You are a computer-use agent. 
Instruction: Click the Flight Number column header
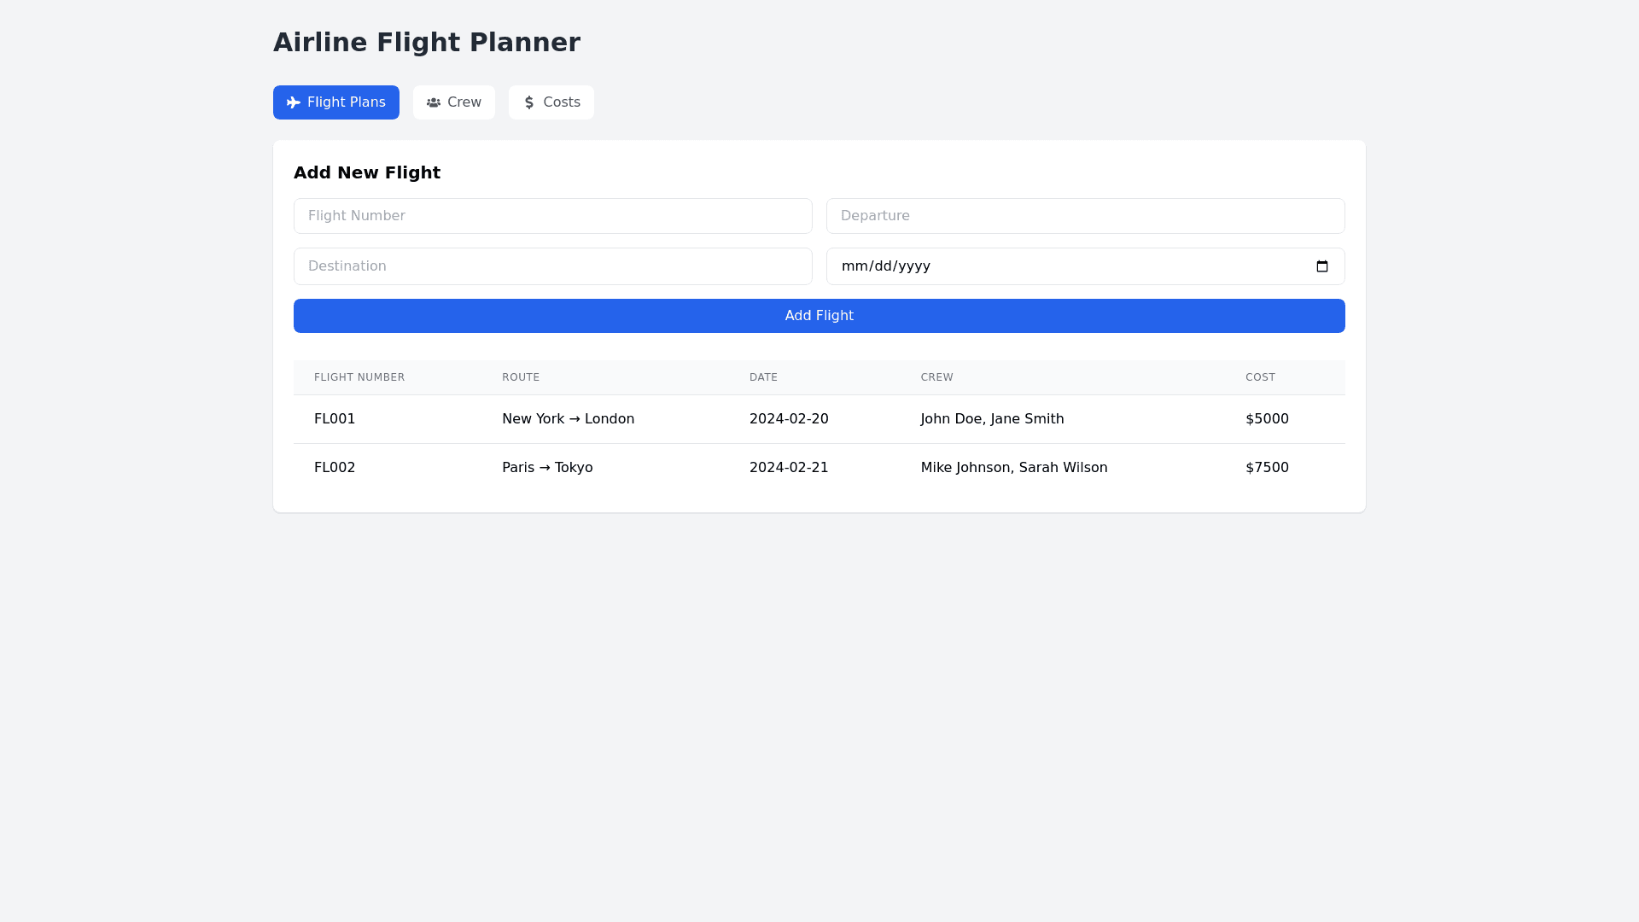click(x=359, y=377)
